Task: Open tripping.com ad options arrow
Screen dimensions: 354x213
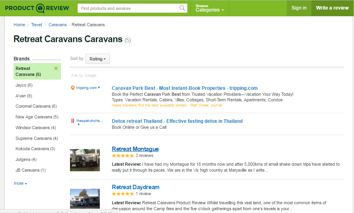Action: click(99, 87)
